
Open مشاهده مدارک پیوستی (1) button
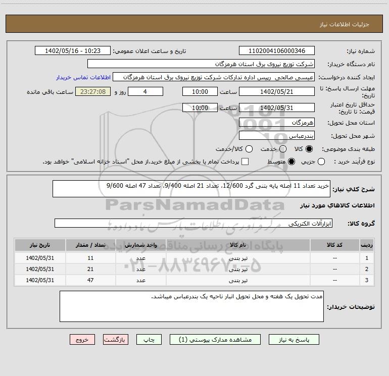pyautogui.click(x=215, y=340)
